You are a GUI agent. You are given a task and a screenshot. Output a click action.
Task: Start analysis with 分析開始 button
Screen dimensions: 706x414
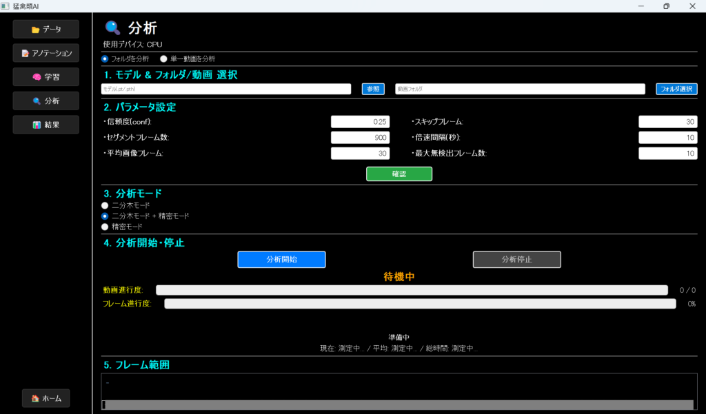[281, 260]
